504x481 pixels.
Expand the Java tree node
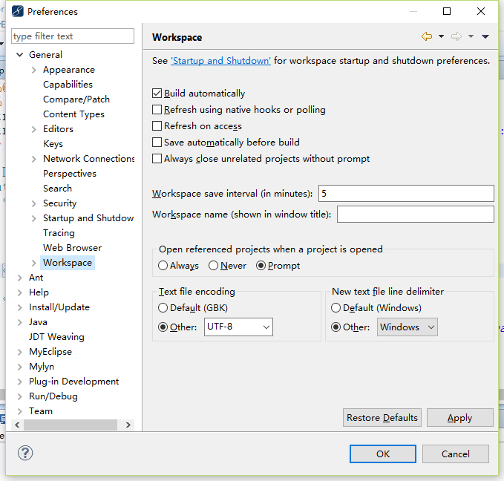coord(20,322)
